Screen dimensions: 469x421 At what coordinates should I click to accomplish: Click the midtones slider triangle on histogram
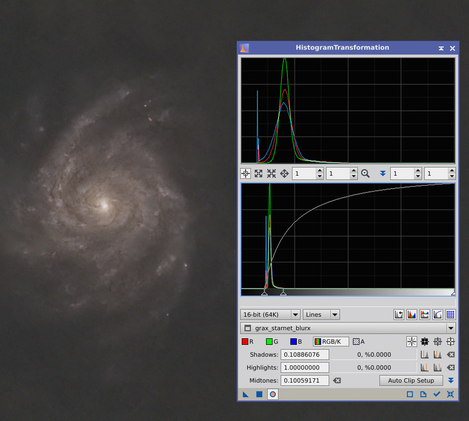tap(283, 292)
